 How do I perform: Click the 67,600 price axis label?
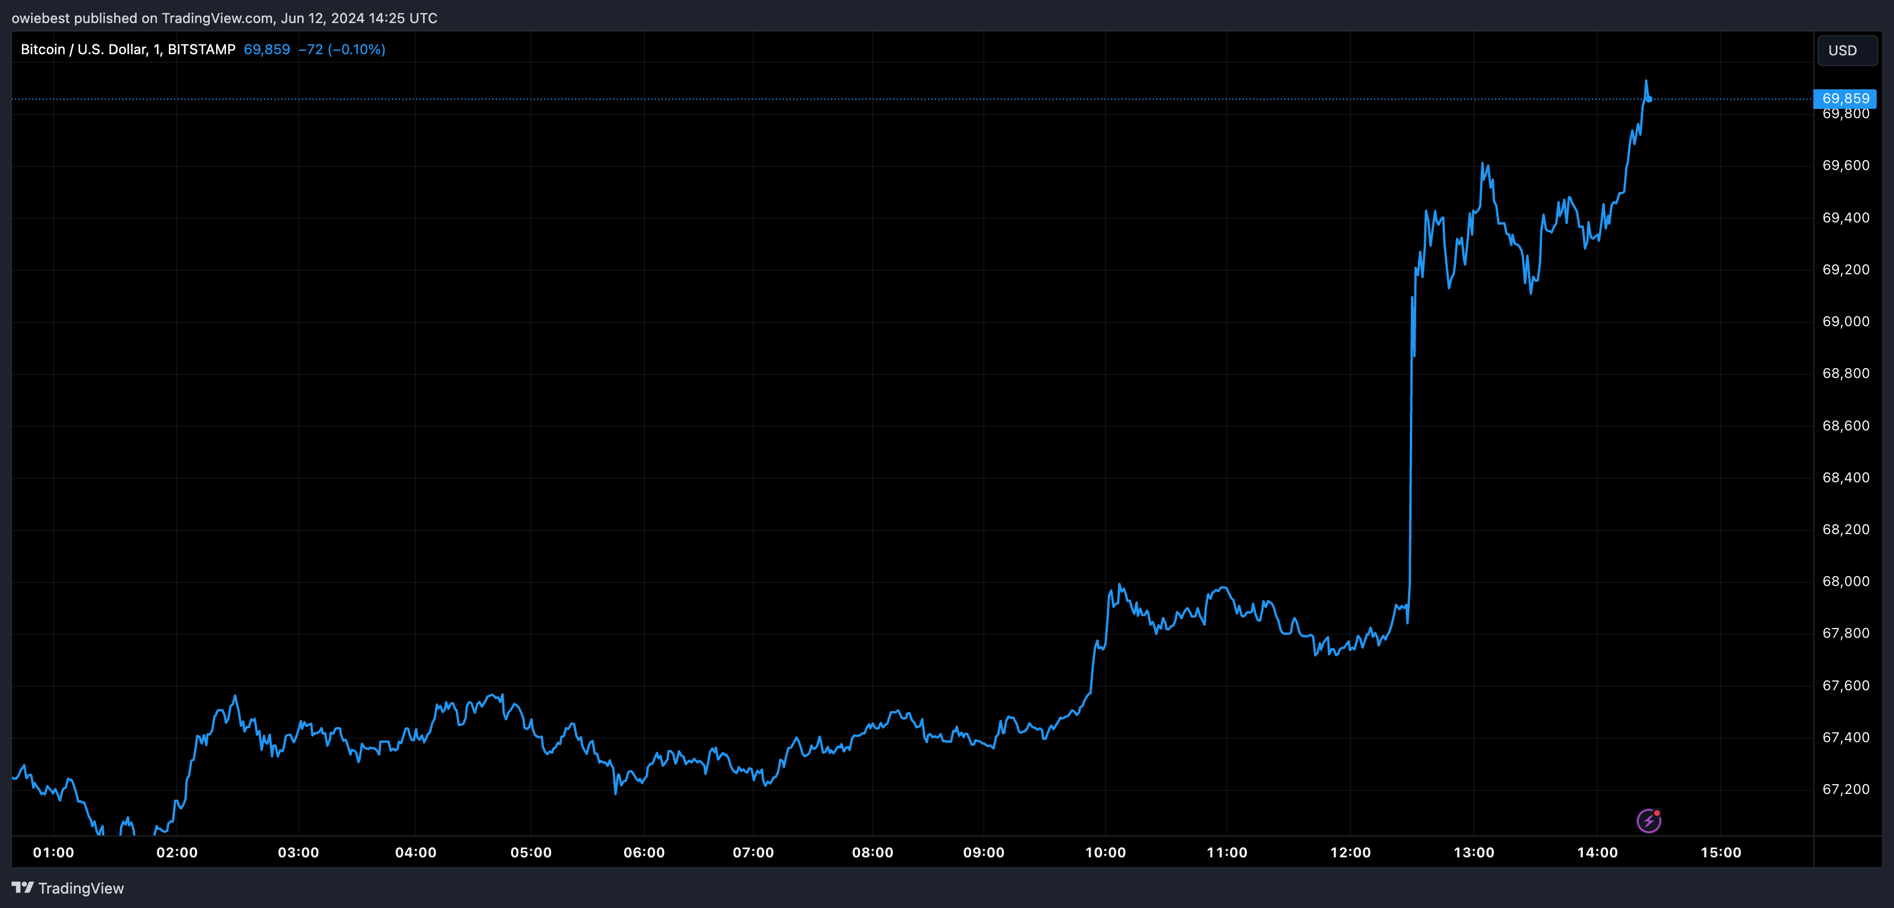point(1846,685)
